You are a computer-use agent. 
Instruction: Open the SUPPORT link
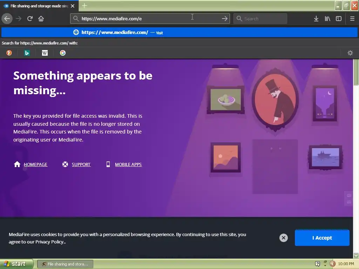[81, 165]
